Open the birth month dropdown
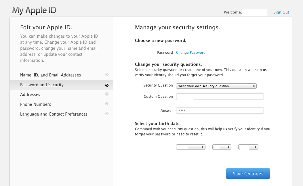The image size is (303, 186). (191, 147)
